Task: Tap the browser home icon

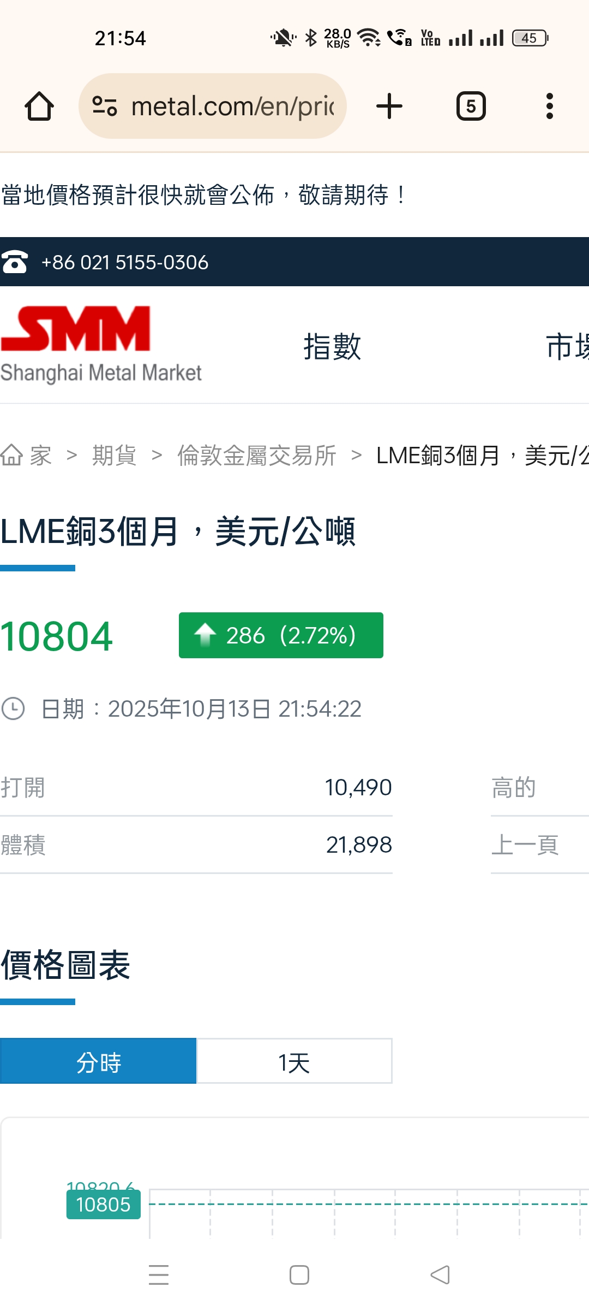Action: [x=39, y=106]
